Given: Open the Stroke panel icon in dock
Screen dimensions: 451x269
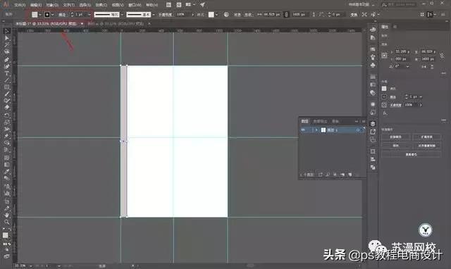Looking at the screenshot, I should click(373, 77).
